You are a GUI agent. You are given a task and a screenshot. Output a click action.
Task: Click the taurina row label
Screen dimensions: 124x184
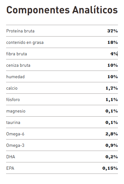pos(13,123)
